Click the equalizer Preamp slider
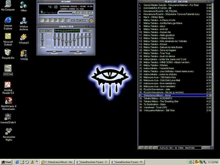220x165 pixels. (42, 40)
